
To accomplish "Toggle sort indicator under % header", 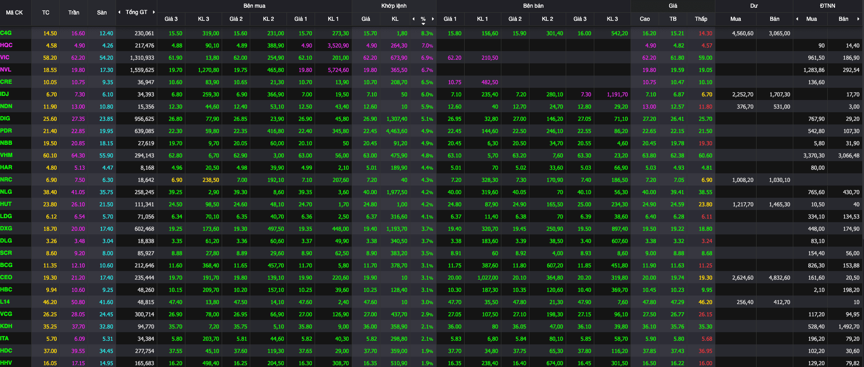I will click(x=423, y=24).
